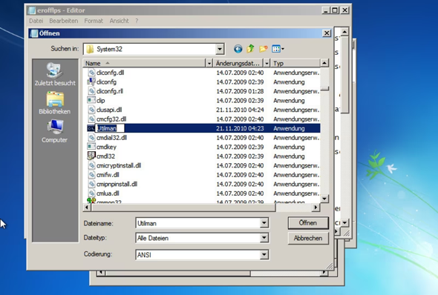Expand the Dateityp dropdown arrow

[264, 238]
